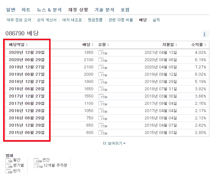Select the 6M 반기 legend icon
Screen dimensions: 213x176
point(9,171)
